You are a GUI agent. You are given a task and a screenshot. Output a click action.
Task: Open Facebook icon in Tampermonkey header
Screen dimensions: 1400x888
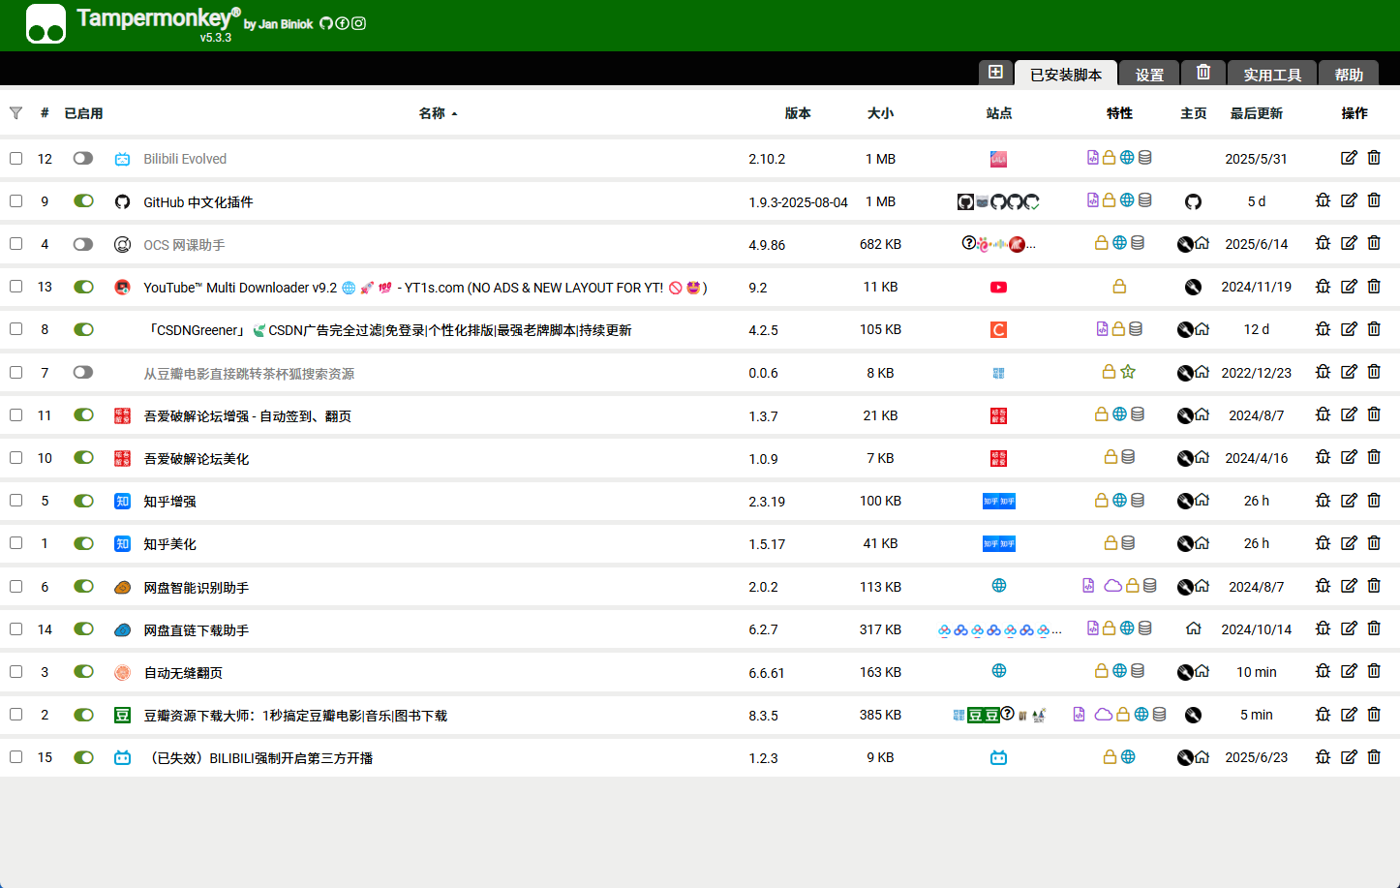342,23
